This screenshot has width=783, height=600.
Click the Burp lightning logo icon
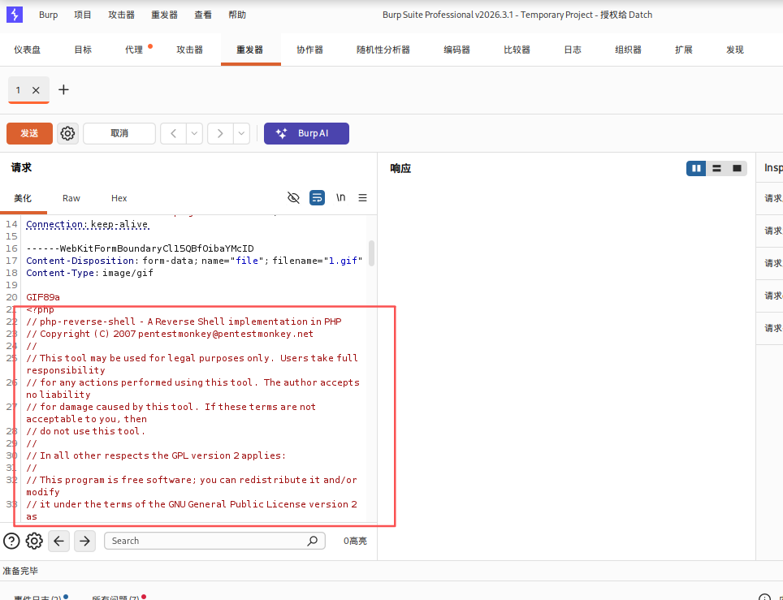pyautogui.click(x=15, y=15)
